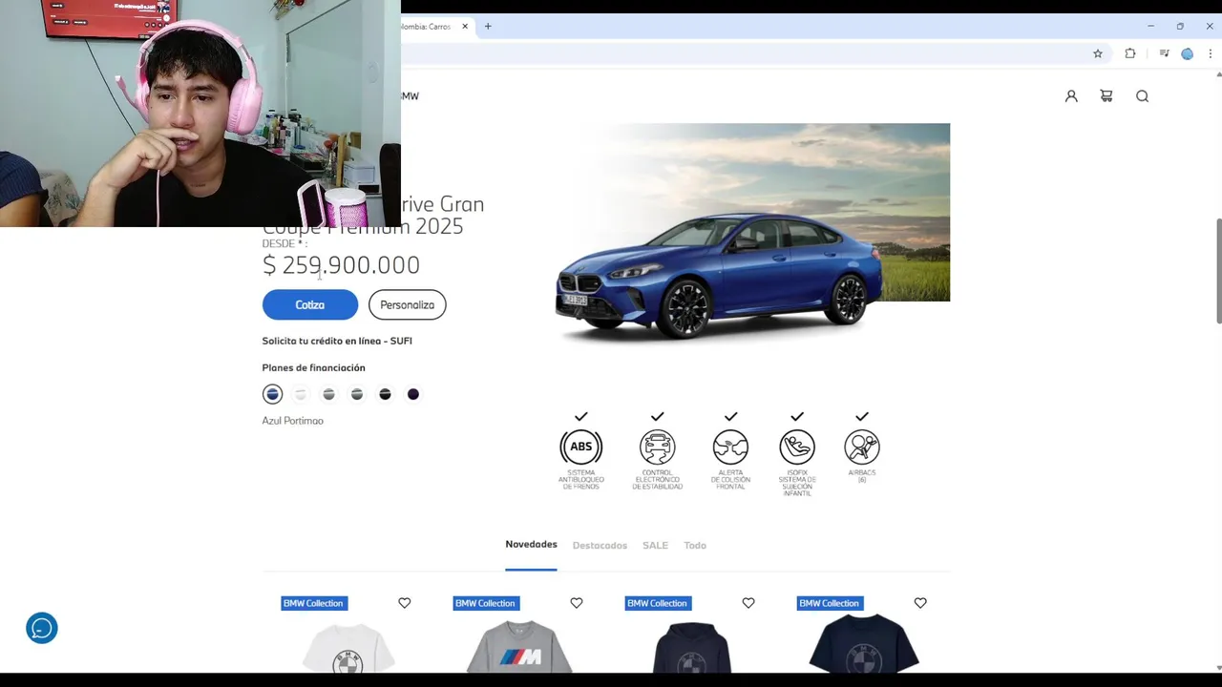Select the black color swatch
The image size is (1222, 687).
pyautogui.click(x=385, y=394)
